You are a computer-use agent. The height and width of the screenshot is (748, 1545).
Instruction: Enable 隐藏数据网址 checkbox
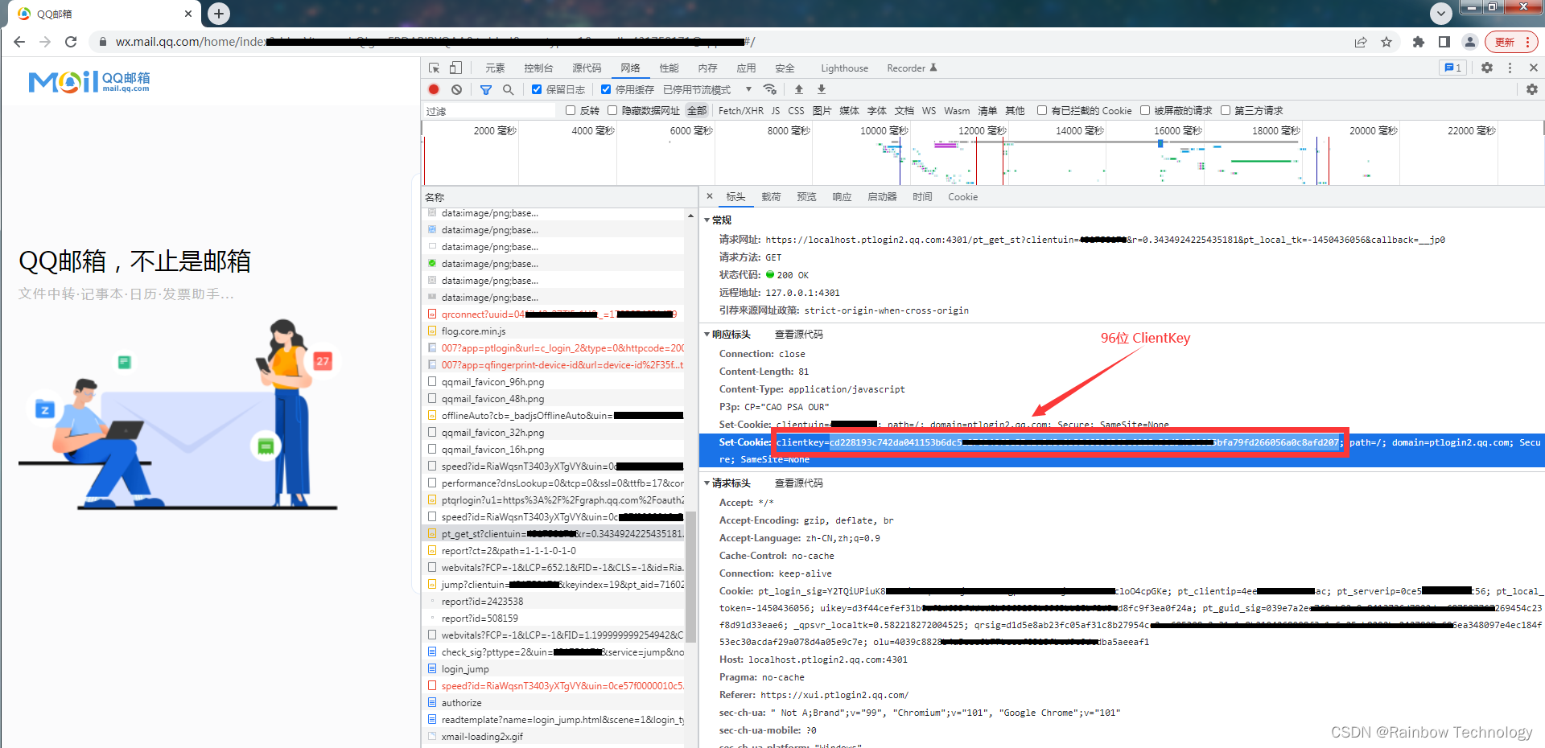[612, 110]
